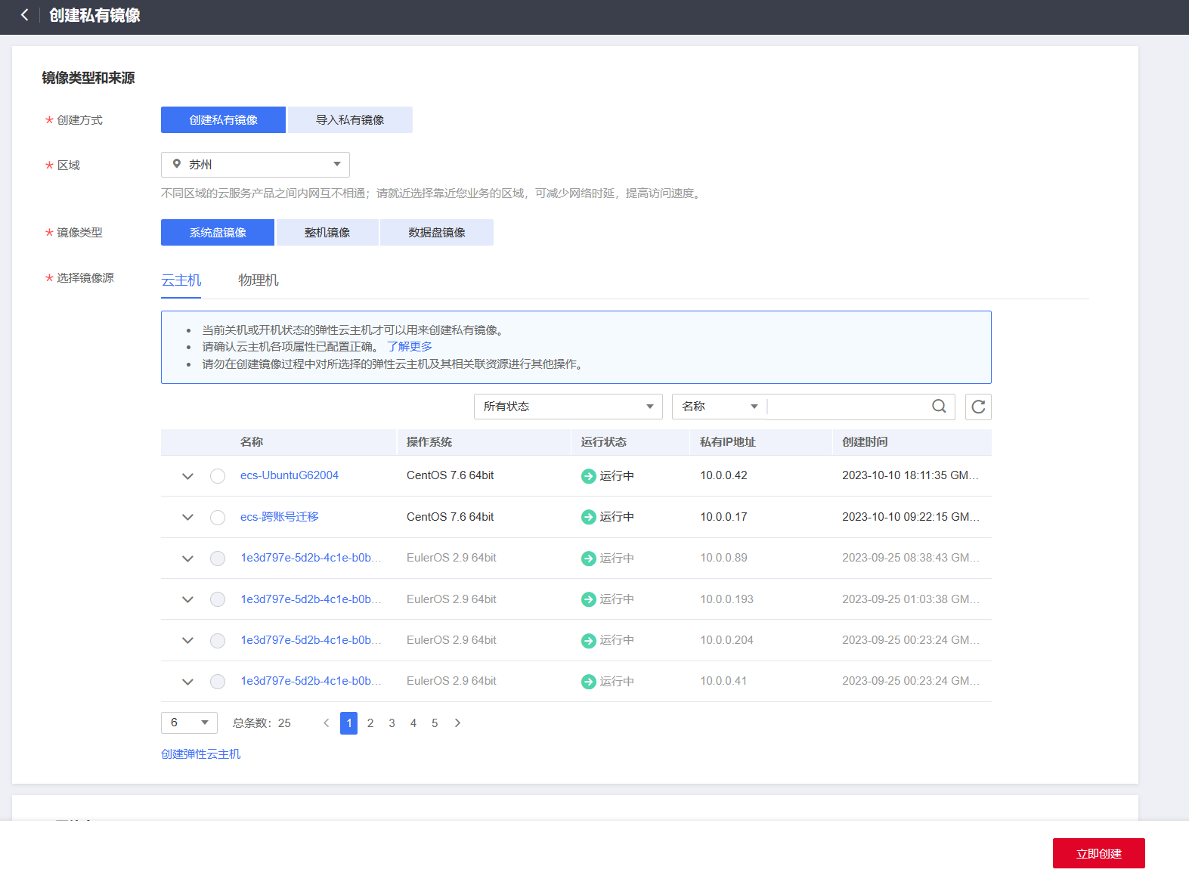
Task: Open the ecs-UbuntuG62004 server link
Action: click(x=290, y=475)
